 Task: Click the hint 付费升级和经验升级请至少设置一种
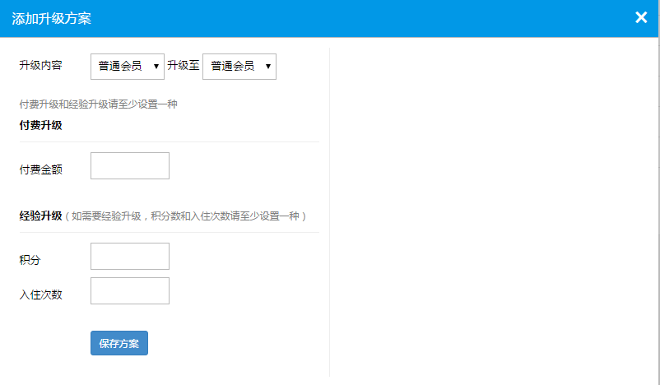coord(98,104)
